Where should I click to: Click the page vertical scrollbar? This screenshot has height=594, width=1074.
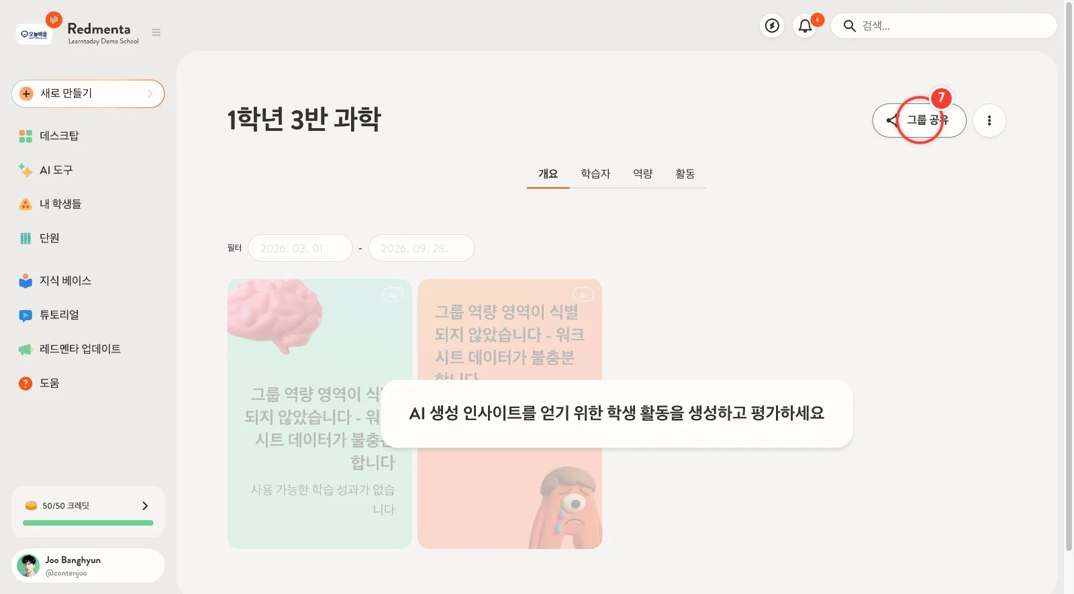click(x=1069, y=277)
